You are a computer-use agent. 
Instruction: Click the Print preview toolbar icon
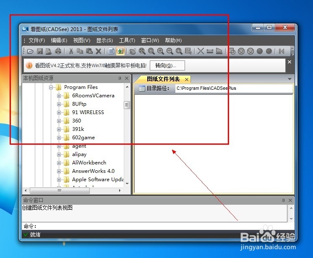(x=49, y=51)
